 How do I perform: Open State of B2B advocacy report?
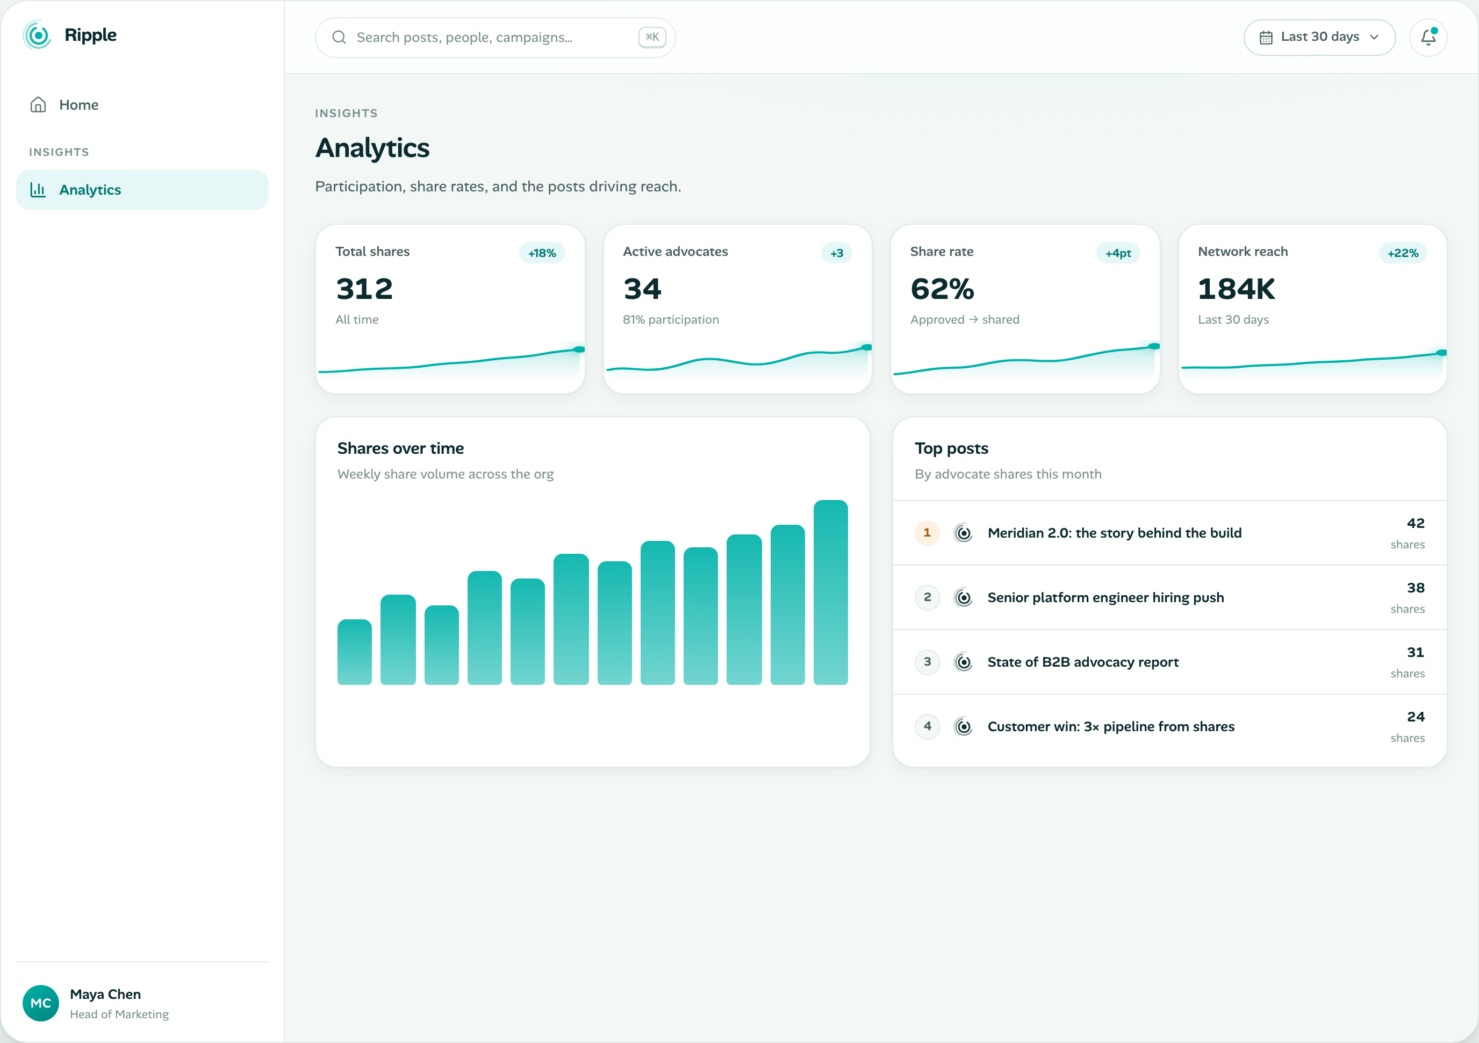pyautogui.click(x=1170, y=662)
